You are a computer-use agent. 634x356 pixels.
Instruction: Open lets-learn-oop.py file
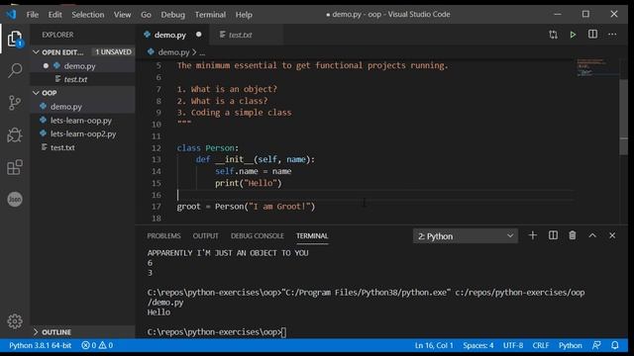pyautogui.click(x=83, y=121)
